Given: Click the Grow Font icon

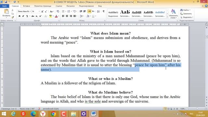Looking at the screenshot, I should point(42,12).
